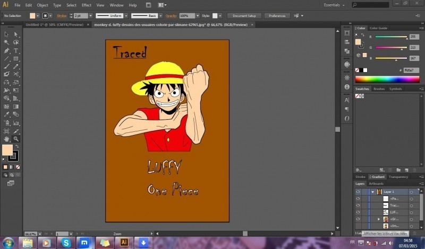Select the Line Segment tool

pyautogui.click(x=6, y=58)
